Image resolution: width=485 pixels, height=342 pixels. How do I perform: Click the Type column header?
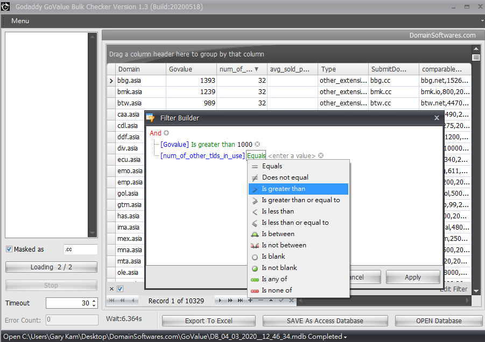pyautogui.click(x=343, y=69)
